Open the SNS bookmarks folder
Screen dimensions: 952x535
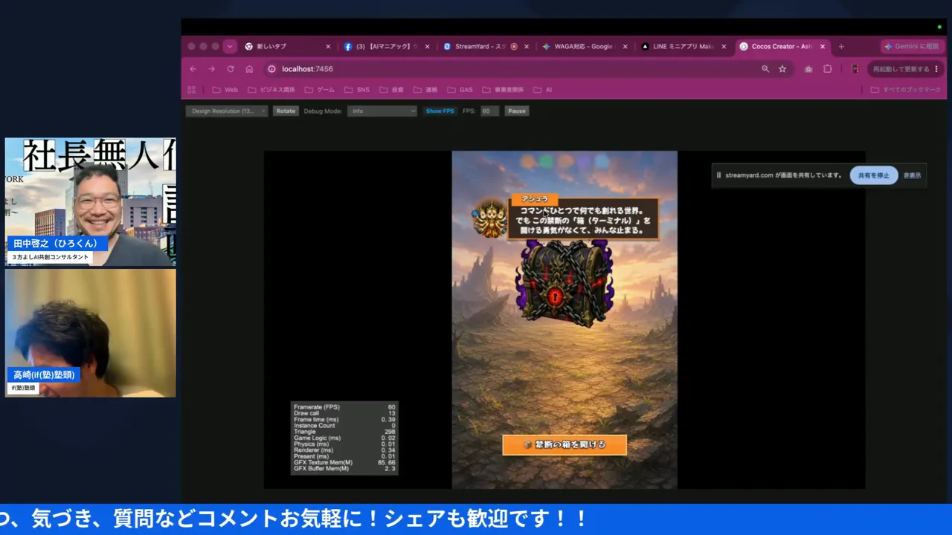(x=357, y=90)
